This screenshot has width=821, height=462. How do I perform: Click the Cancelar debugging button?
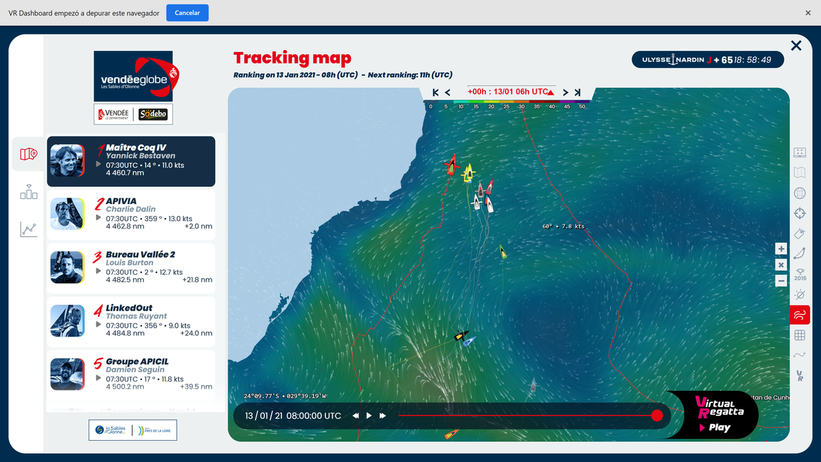click(187, 13)
